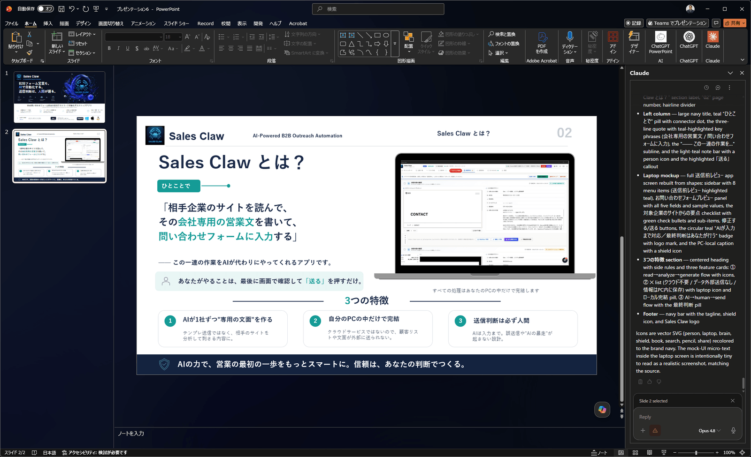Select the text box shape in gallery
Viewport: 751px width, 457px height.
coord(343,35)
